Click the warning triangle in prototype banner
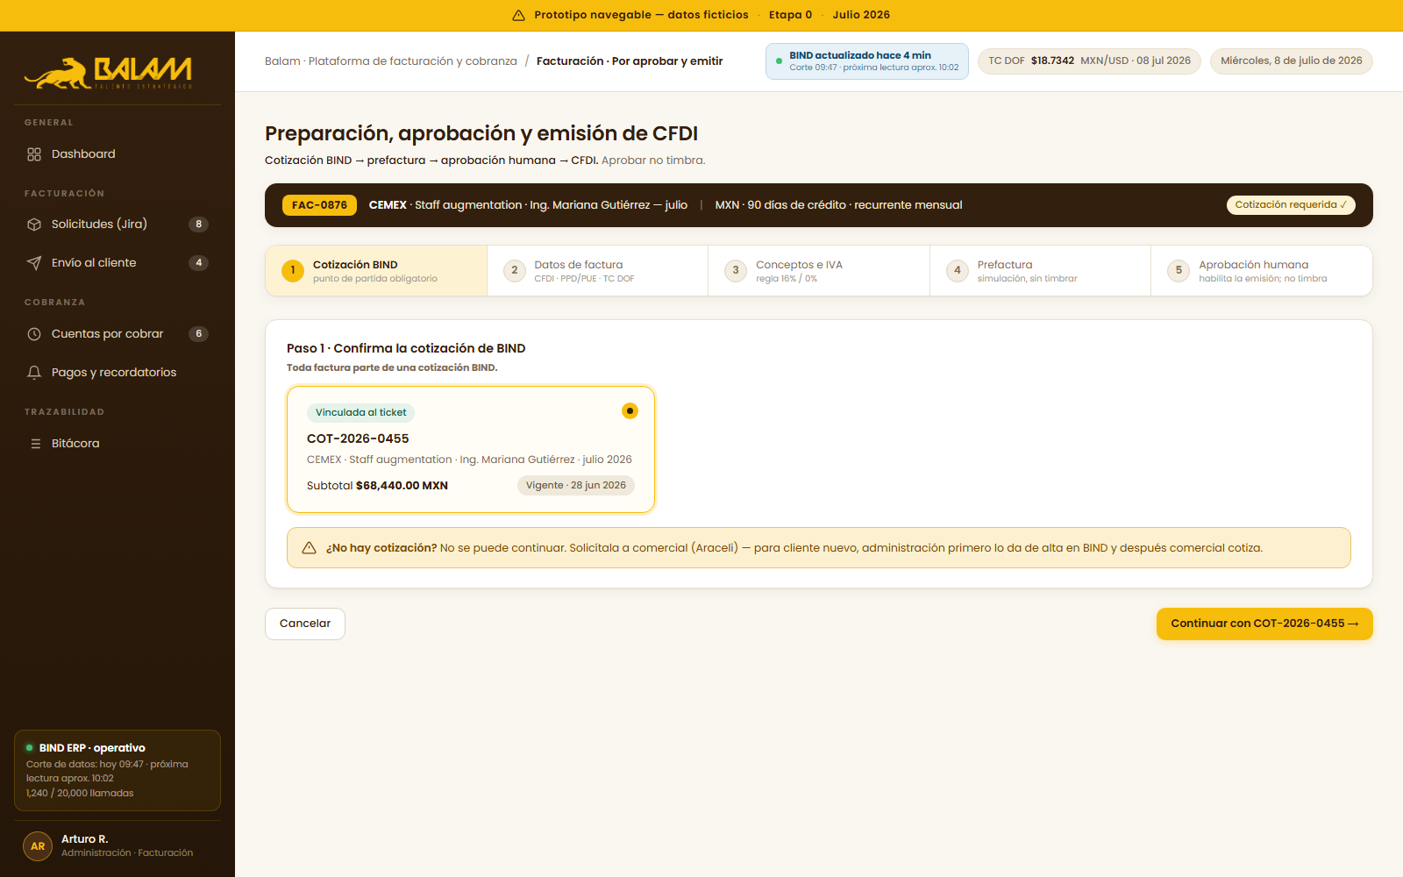This screenshot has height=877, width=1403. [518, 15]
